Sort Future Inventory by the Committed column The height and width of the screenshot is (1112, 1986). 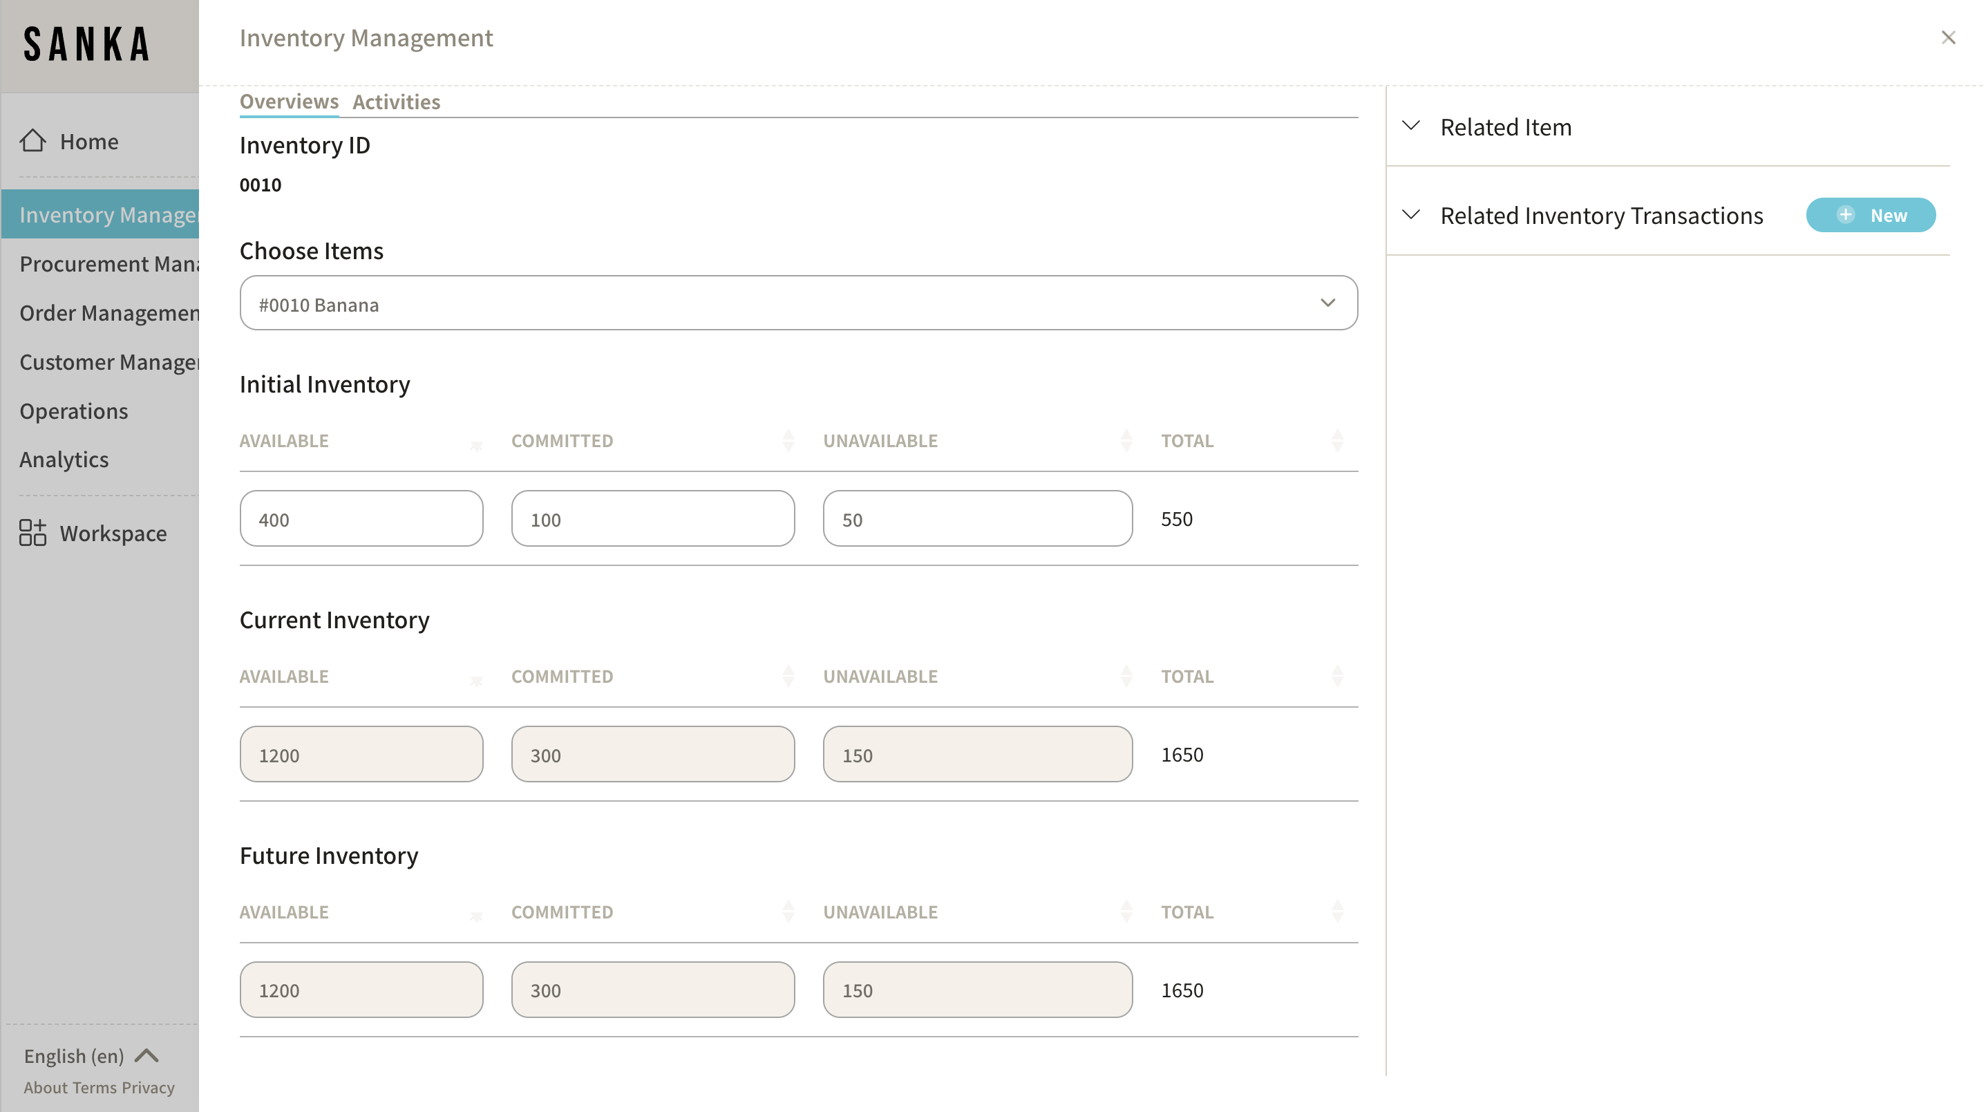pyautogui.click(x=788, y=912)
